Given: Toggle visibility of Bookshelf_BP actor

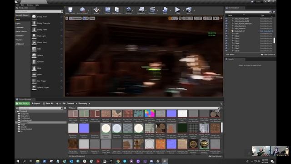Looking at the screenshot, I should click(226, 31).
